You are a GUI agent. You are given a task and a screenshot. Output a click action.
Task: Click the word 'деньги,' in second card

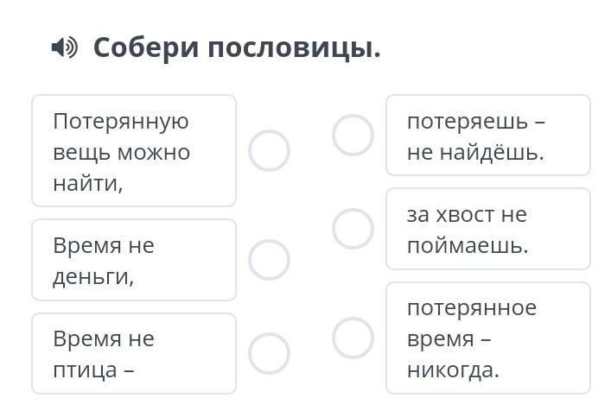click(x=93, y=277)
